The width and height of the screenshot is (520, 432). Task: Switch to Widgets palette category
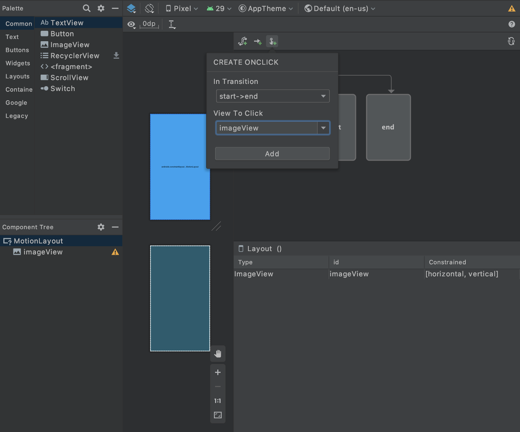coord(18,63)
